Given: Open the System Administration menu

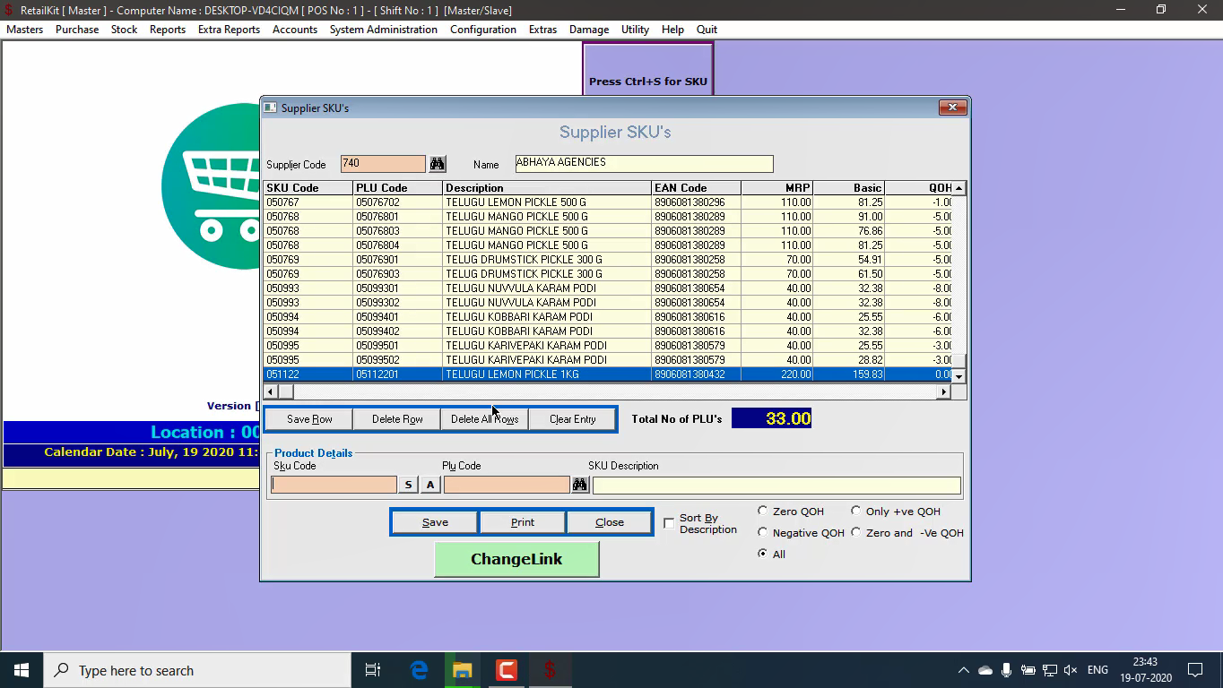Looking at the screenshot, I should click(384, 30).
